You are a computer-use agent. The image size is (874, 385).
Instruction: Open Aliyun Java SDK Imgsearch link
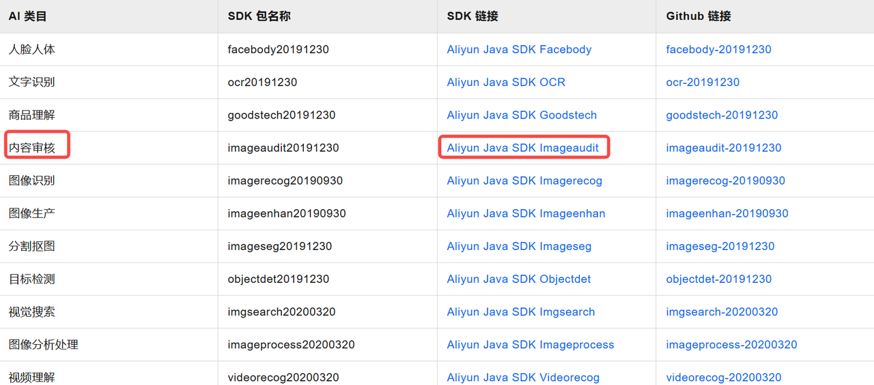(521, 311)
